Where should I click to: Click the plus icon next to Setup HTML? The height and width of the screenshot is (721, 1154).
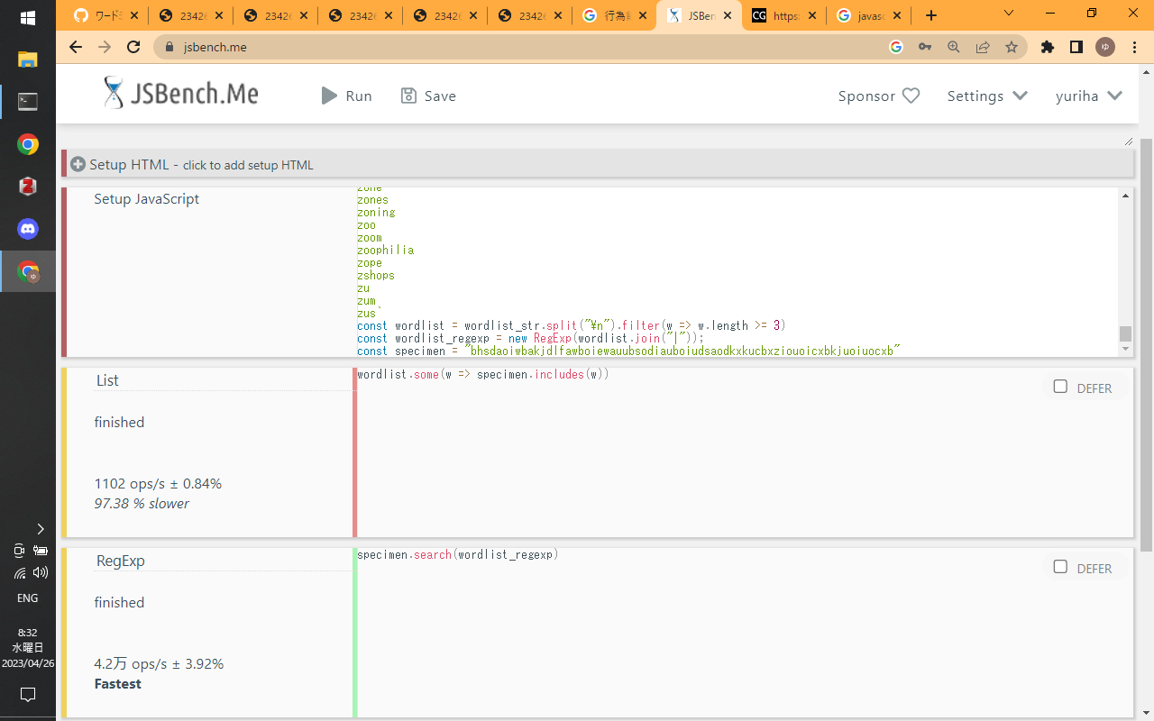(77, 164)
